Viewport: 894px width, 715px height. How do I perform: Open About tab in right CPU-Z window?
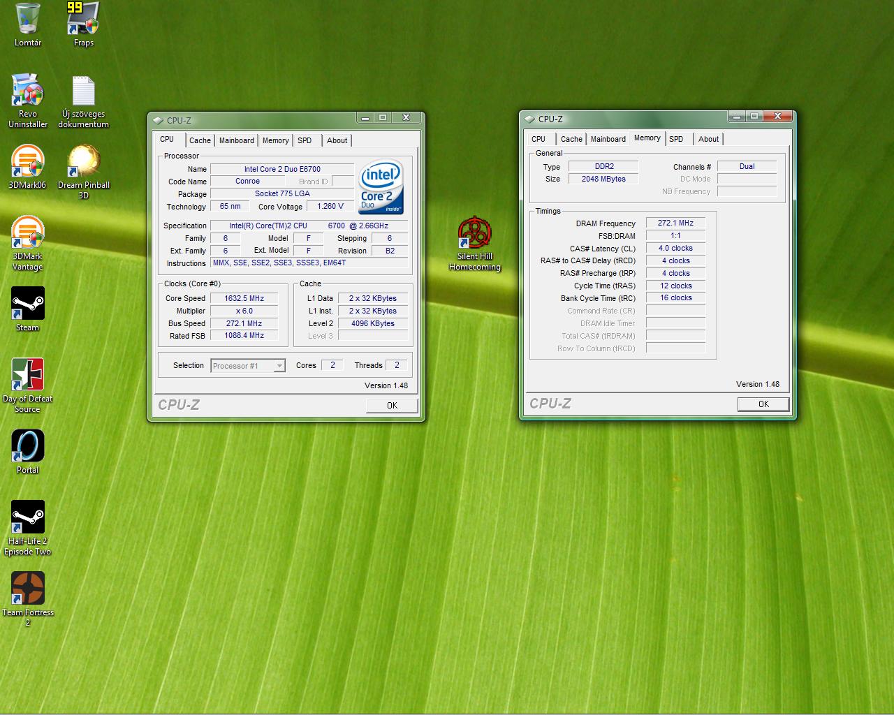(708, 139)
